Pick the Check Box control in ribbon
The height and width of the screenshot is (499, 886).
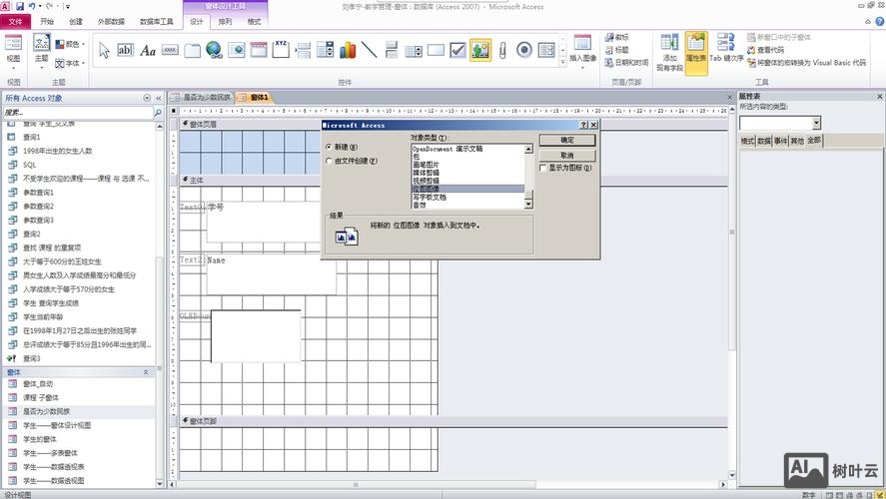pyautogui.click(x=457, y=50)
